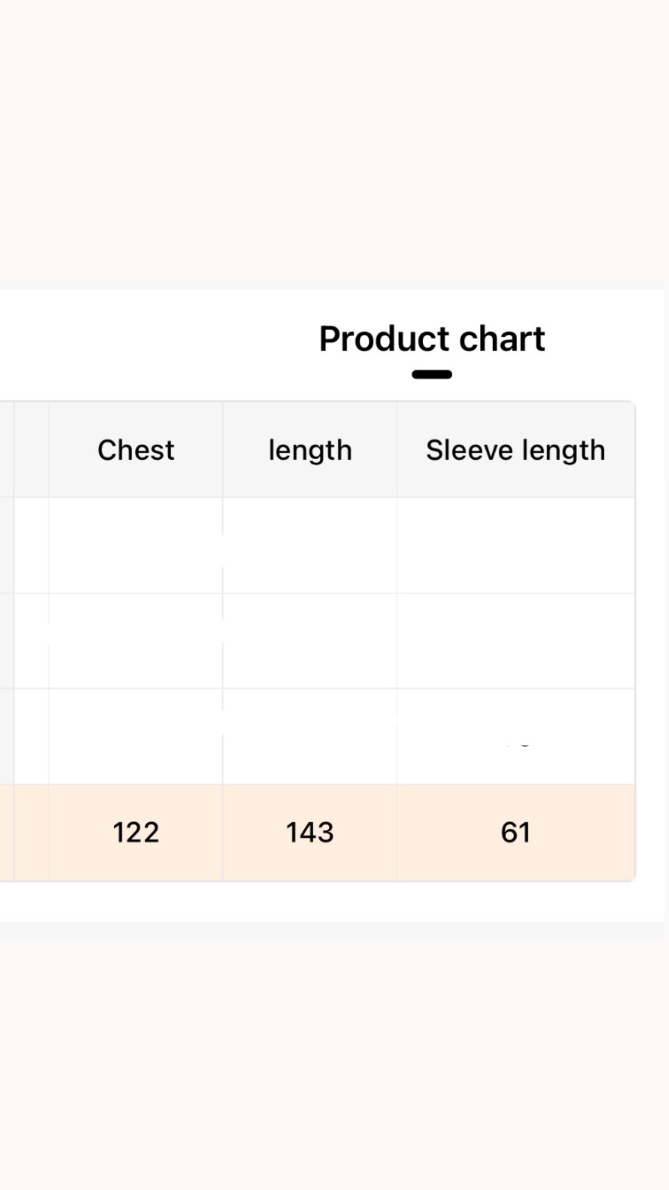The height and width of the screenshot is (1190, 669).
Task: Select the empty second-row Sleeve length cell
Action: click(x=515, y=641)
